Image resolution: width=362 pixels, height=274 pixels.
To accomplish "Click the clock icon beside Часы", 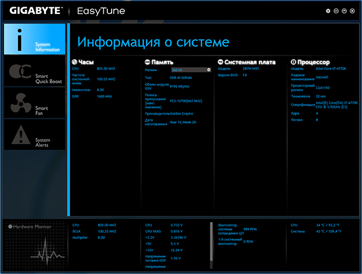I will [74, 62].
